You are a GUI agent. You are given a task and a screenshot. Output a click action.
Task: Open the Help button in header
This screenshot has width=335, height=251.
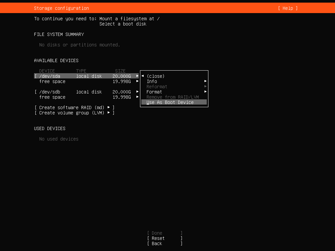(288, 8)
